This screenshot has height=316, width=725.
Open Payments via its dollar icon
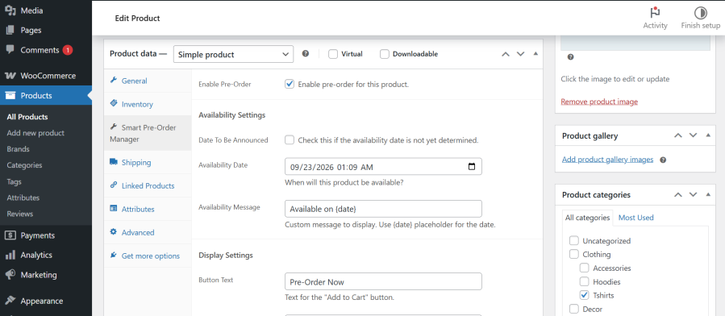(x=10, y=235)
